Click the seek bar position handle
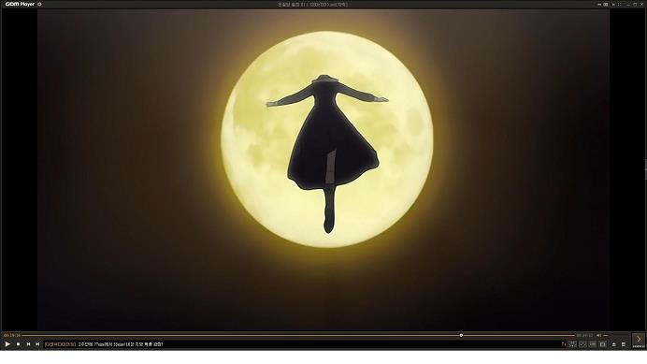 461,336
